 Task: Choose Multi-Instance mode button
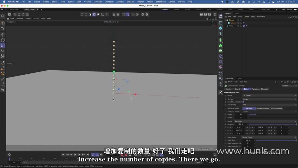point(277,109)
